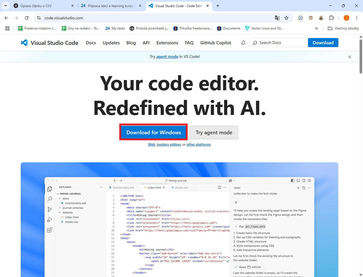The width and height of the screenshot is (363, 277).
Task: Switch to the 'Úprava článku o CSV' browser tab
Action: tap(44, 6)
